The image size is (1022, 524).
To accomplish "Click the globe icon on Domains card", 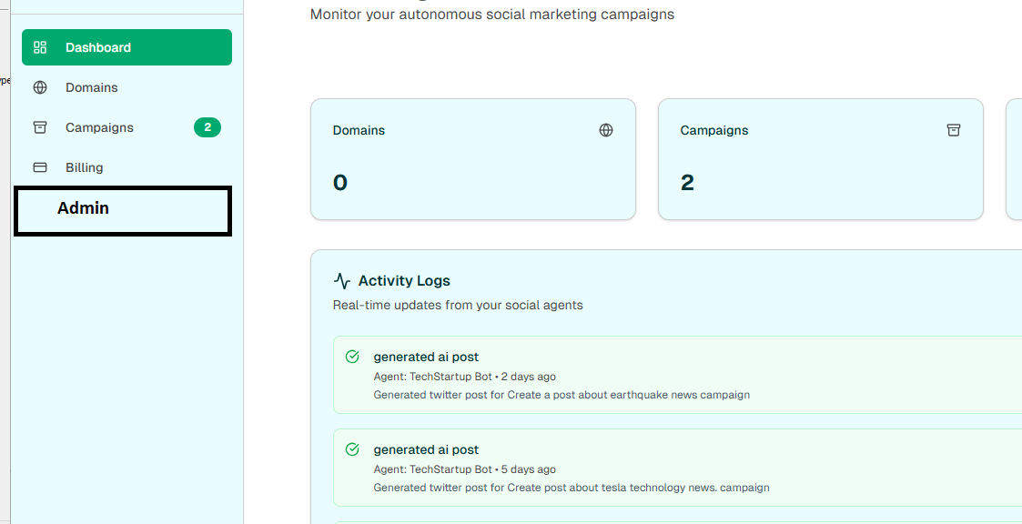I will (x=606, y=130).
